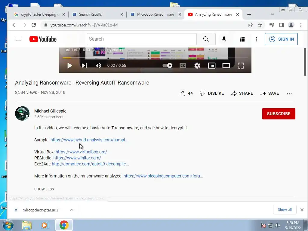The width and height of the screenshot is (308, 231).
Task: Click the YouTube Search input field
Action: [142, 39]
